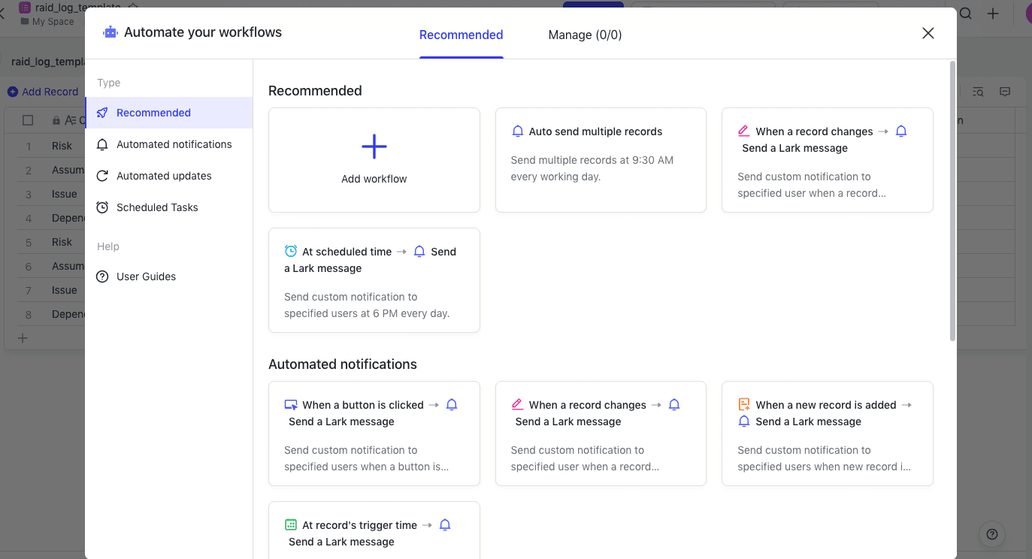Click the bell icon beside Automated notifications in sidebar
This screenshot has height=559, width=1032.
pos(102,144)
